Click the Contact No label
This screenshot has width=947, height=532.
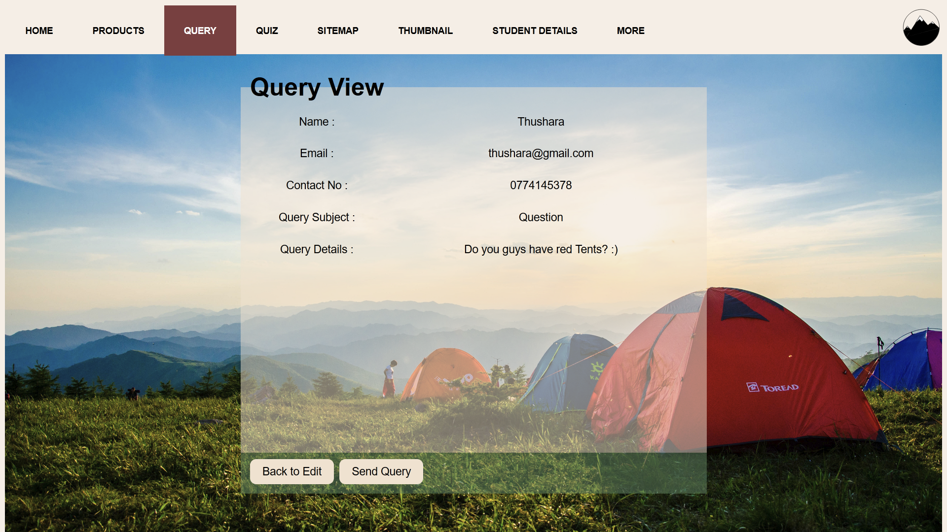[317, 185]
